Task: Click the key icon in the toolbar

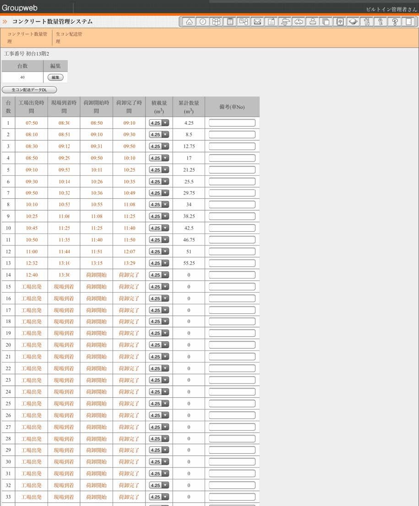Action: click(x=381, y=22)
